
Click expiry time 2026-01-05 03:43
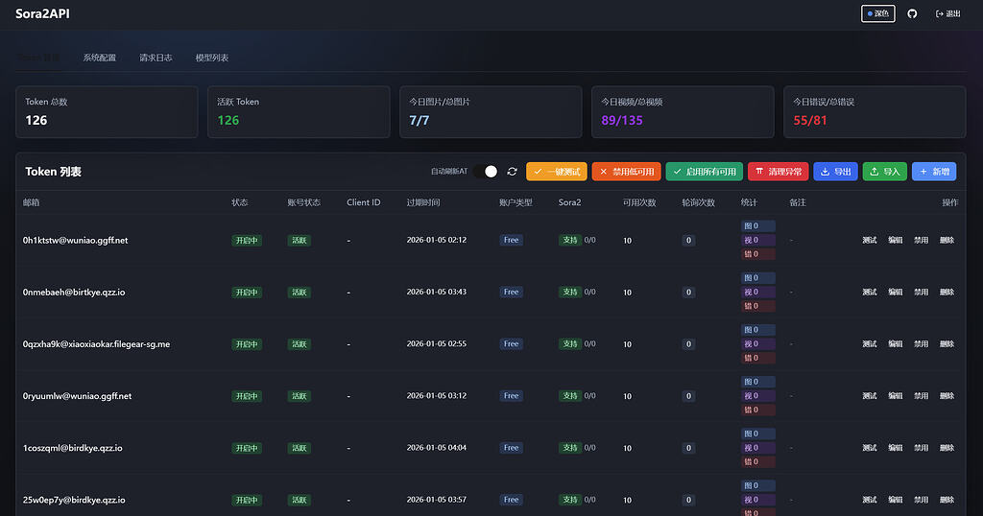point(437,292)
